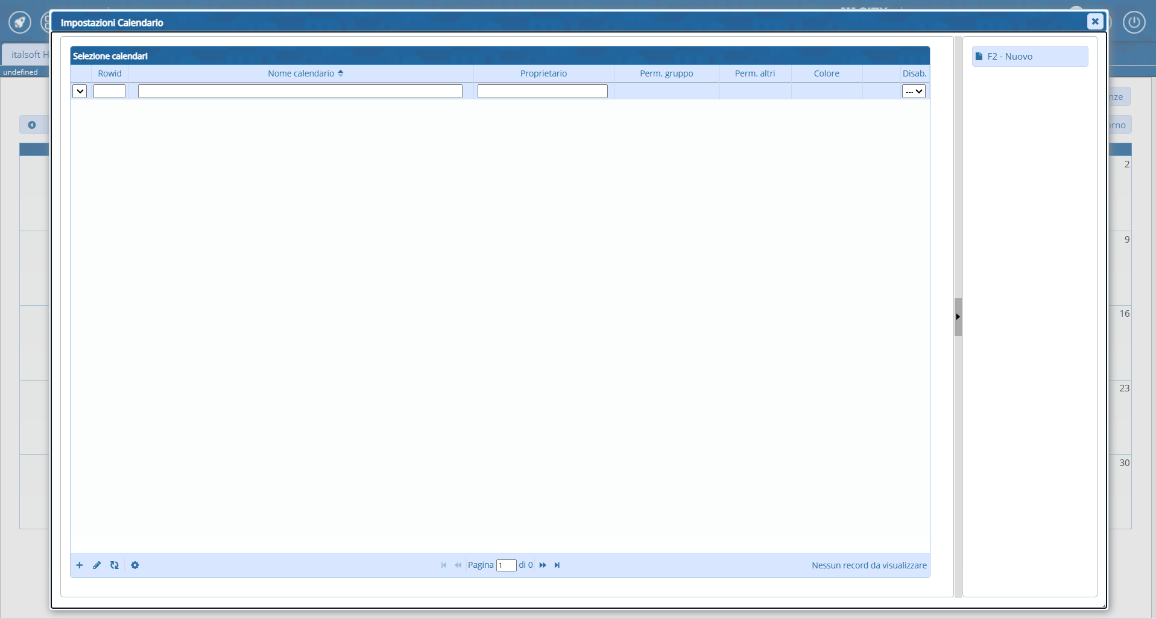Open grid settings with gear icon
This screenshot has height=619, width=1156.
tap(135, 565)
